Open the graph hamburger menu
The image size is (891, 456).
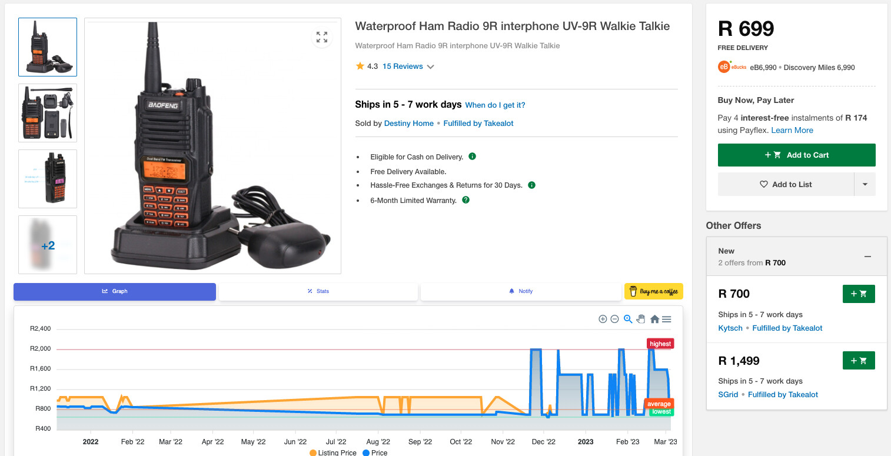pos(666,319)
